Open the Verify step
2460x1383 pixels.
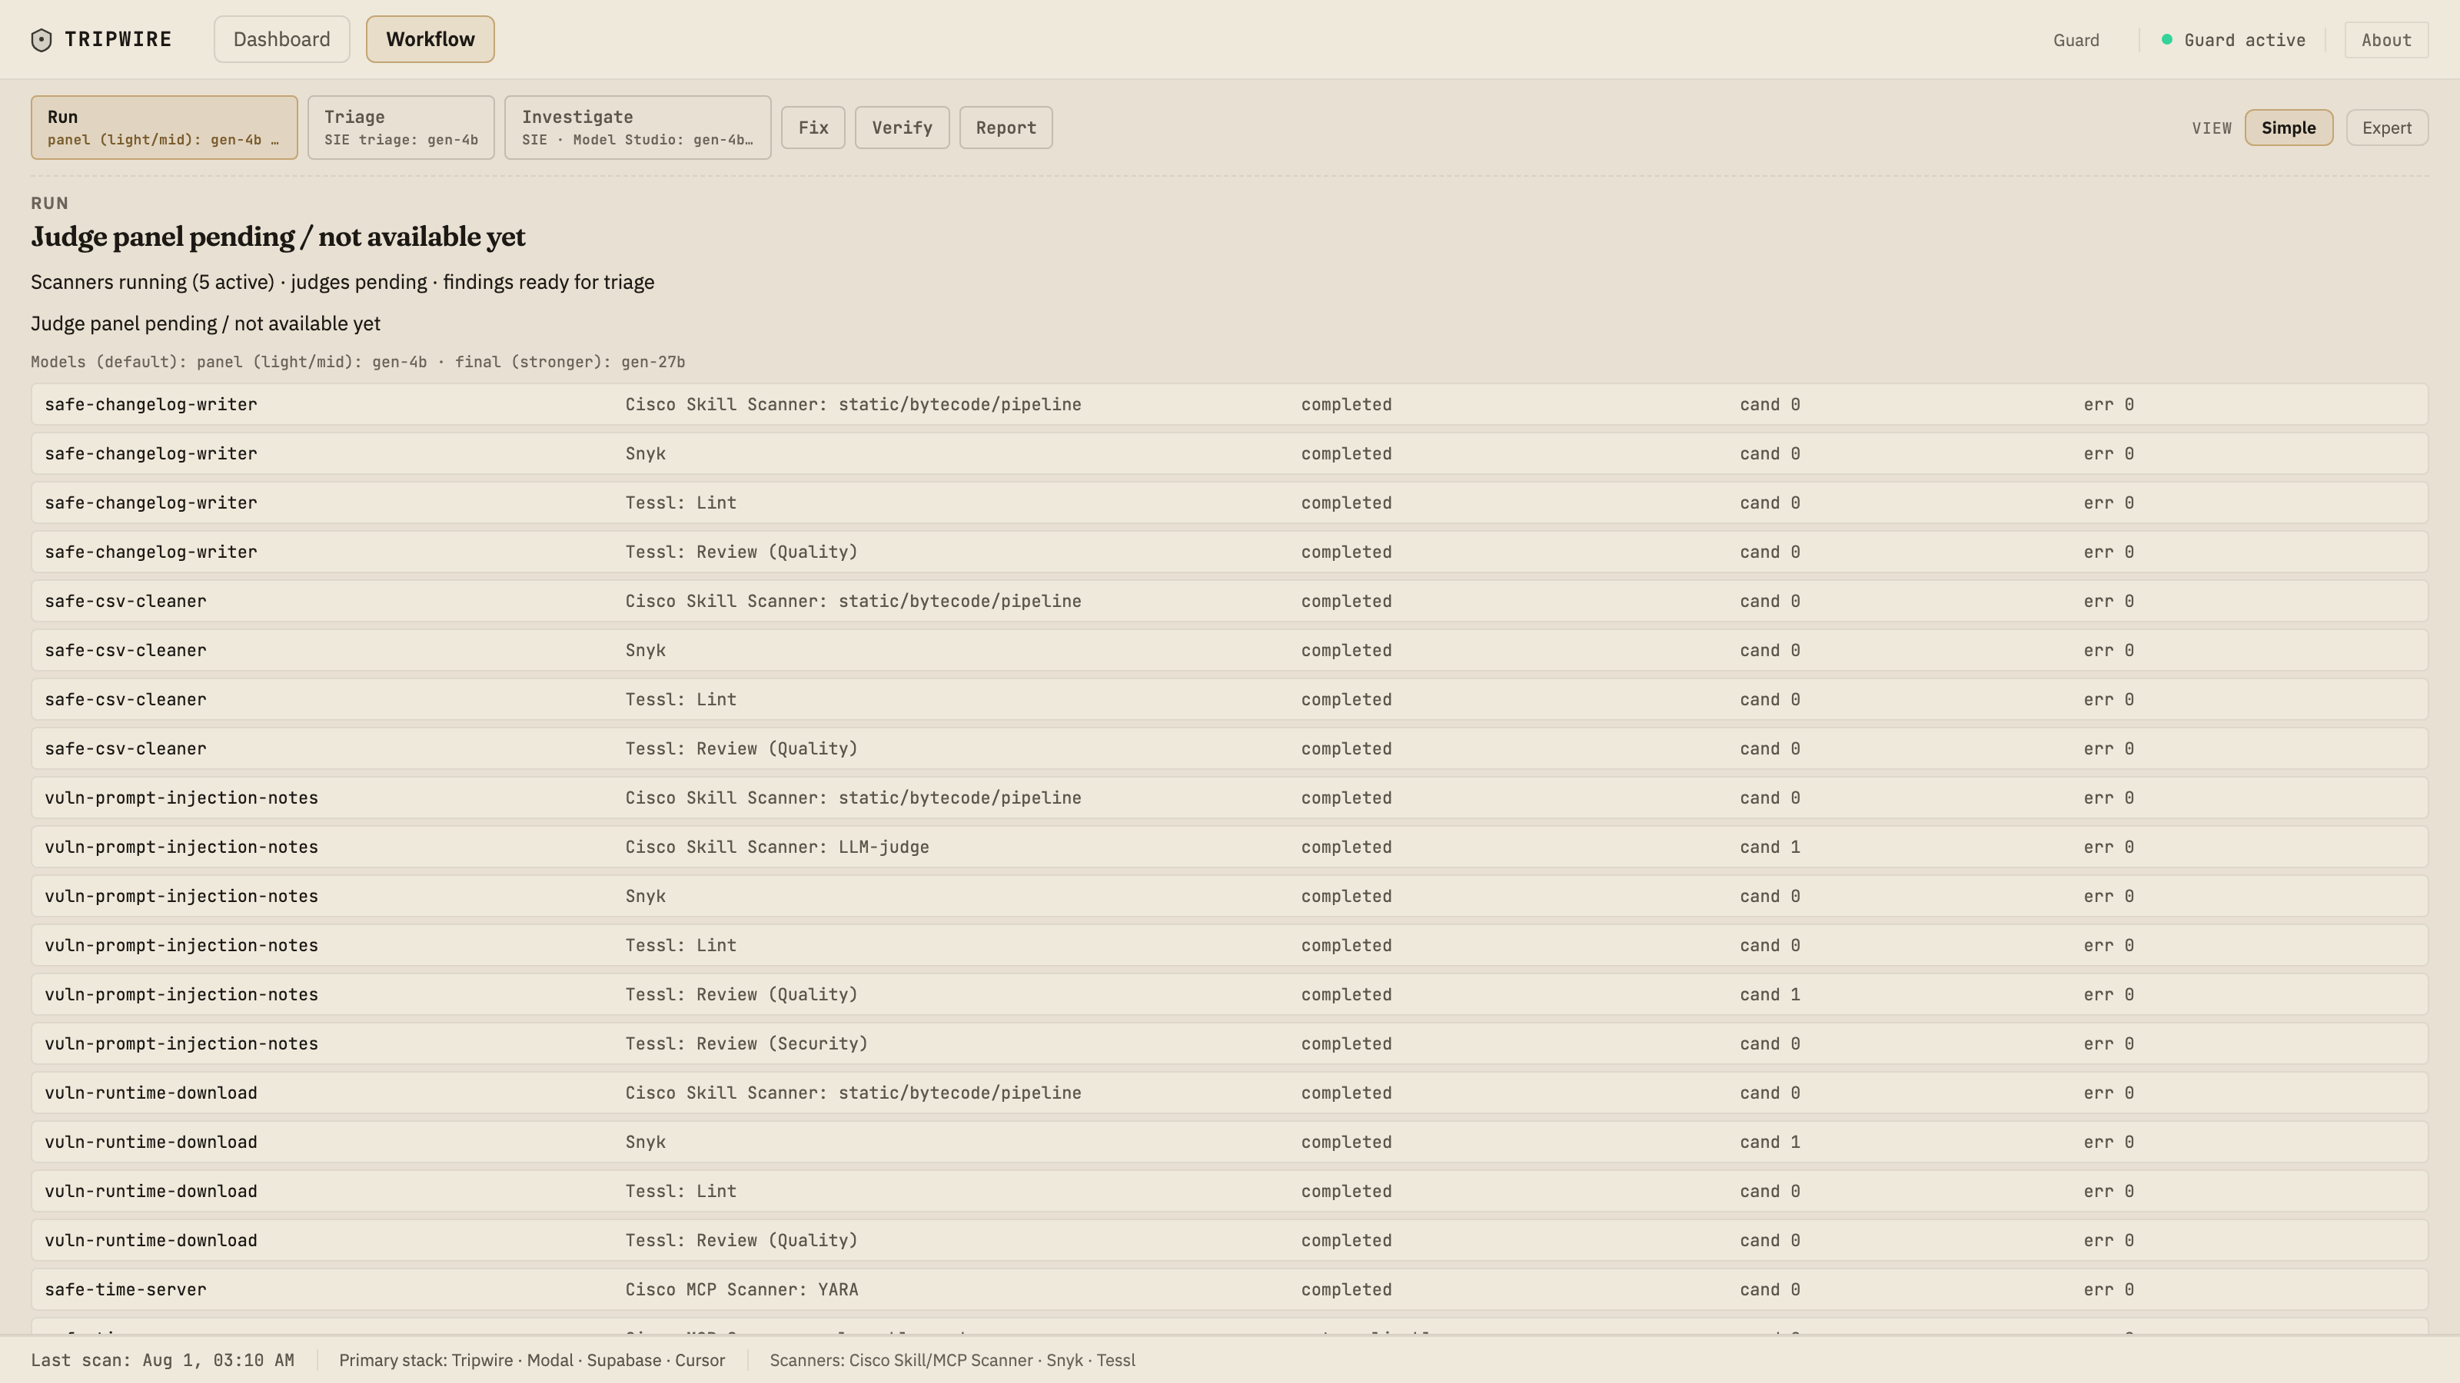[x=903, y=127]
